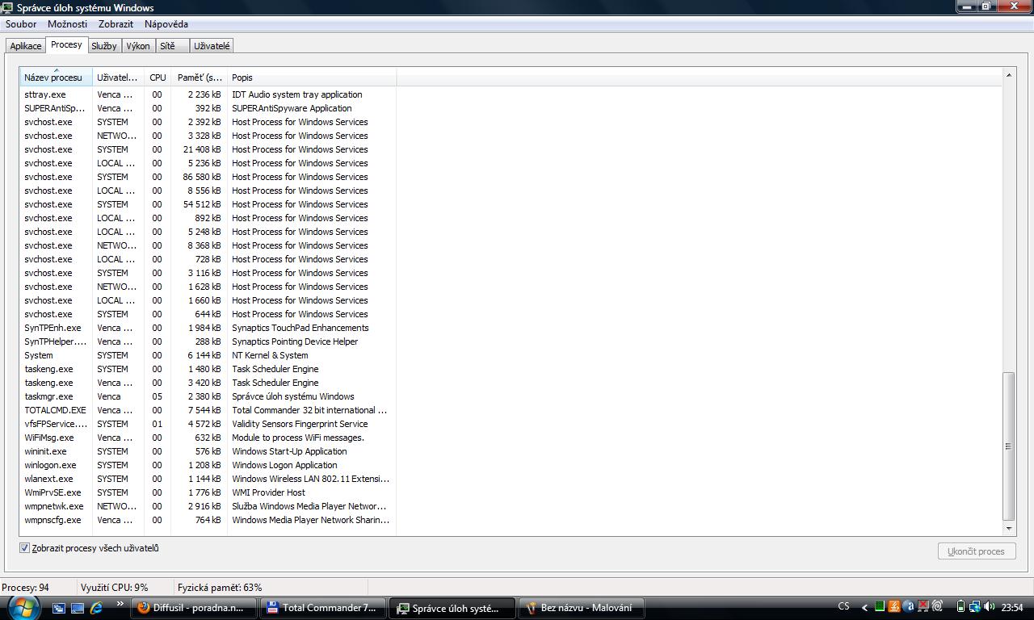The width and height of the screenshot is (1034, 620).
Task: Open the volume speaker tray icon
Action: (990, 607)
